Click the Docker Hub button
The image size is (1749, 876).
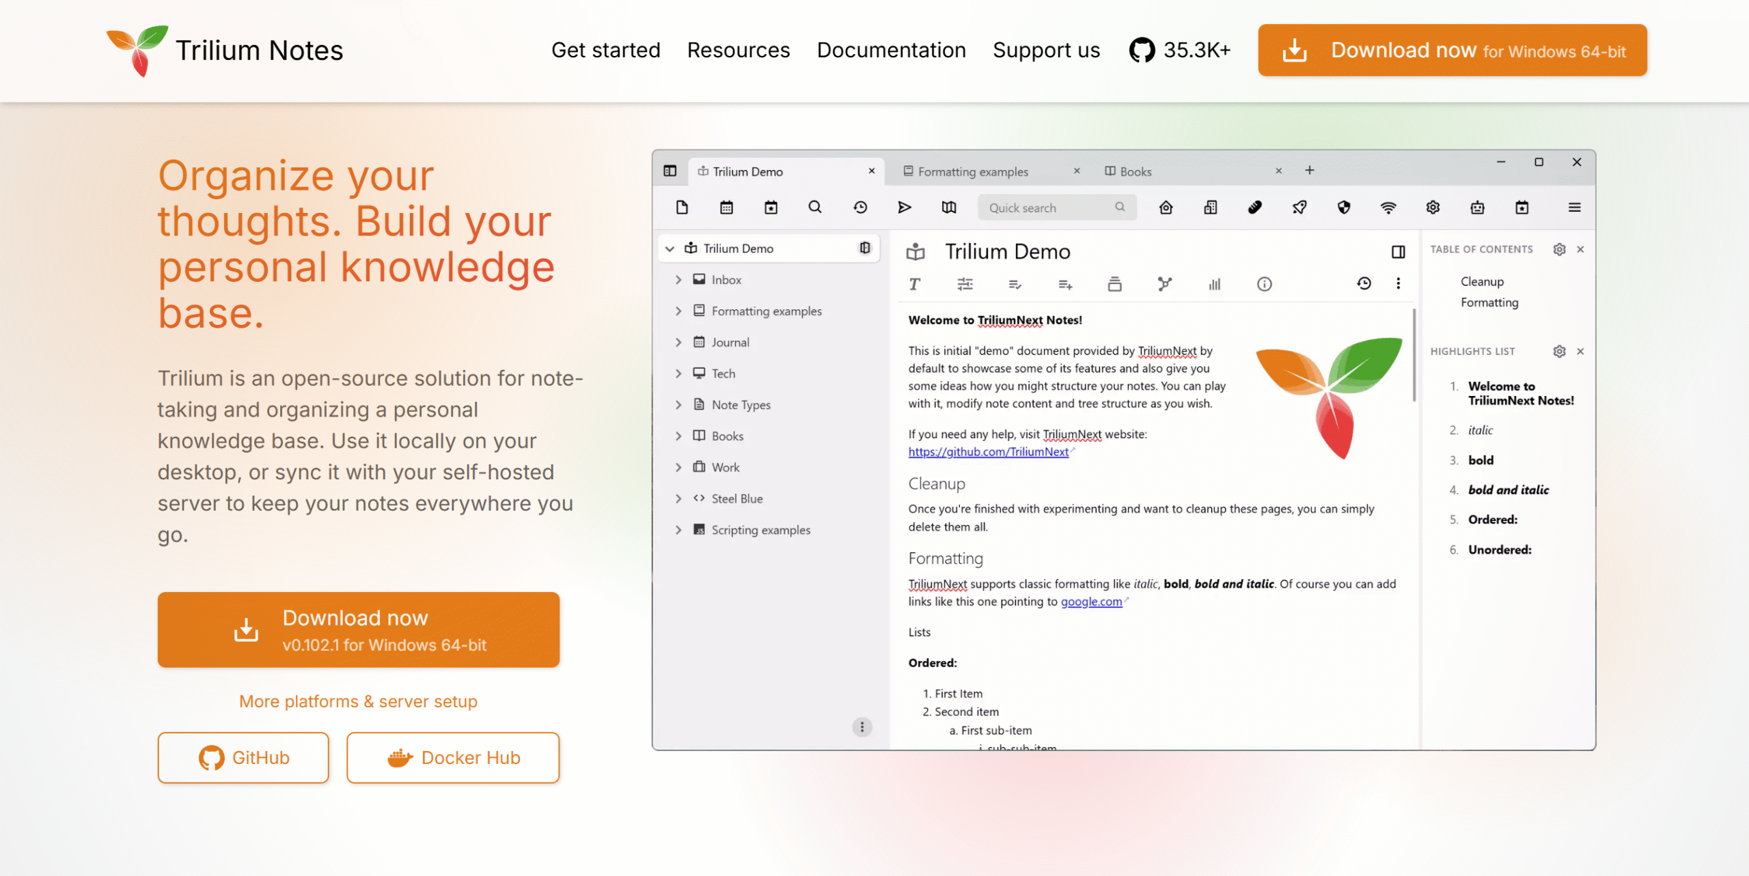tap(453, 757)
